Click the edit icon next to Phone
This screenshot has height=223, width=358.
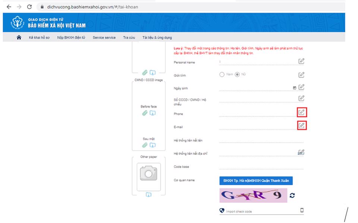302,112
